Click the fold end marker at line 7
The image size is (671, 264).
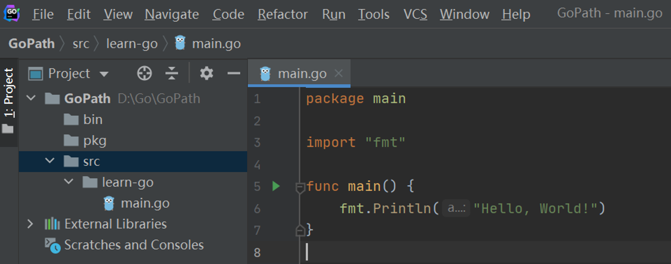pos(300,231)
